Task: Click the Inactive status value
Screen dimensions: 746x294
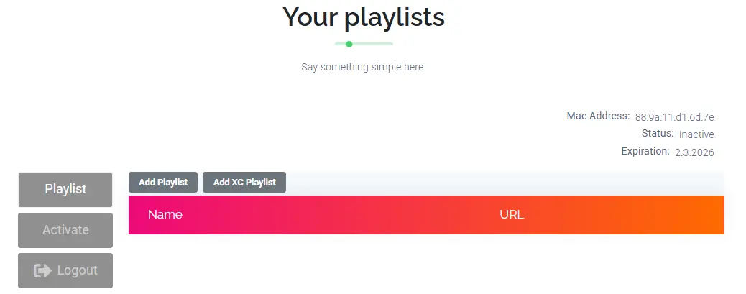Action: pos(696,134)
